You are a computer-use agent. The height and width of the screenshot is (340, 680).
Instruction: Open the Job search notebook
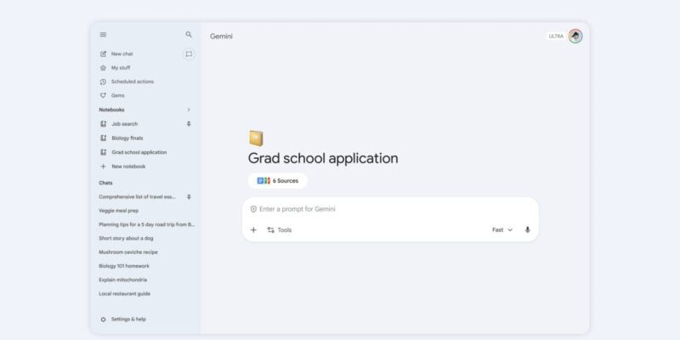[x=124, y=124]
